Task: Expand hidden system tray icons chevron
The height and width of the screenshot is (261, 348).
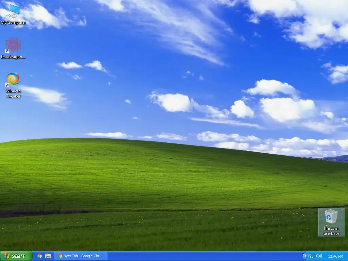Action: tap(305, 256)
